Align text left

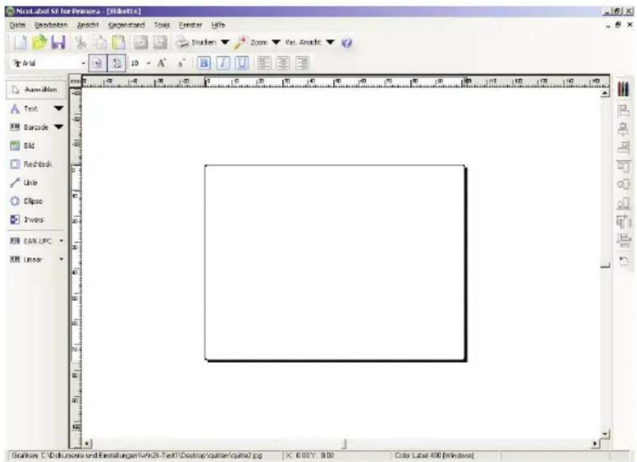tap(264, 63)
